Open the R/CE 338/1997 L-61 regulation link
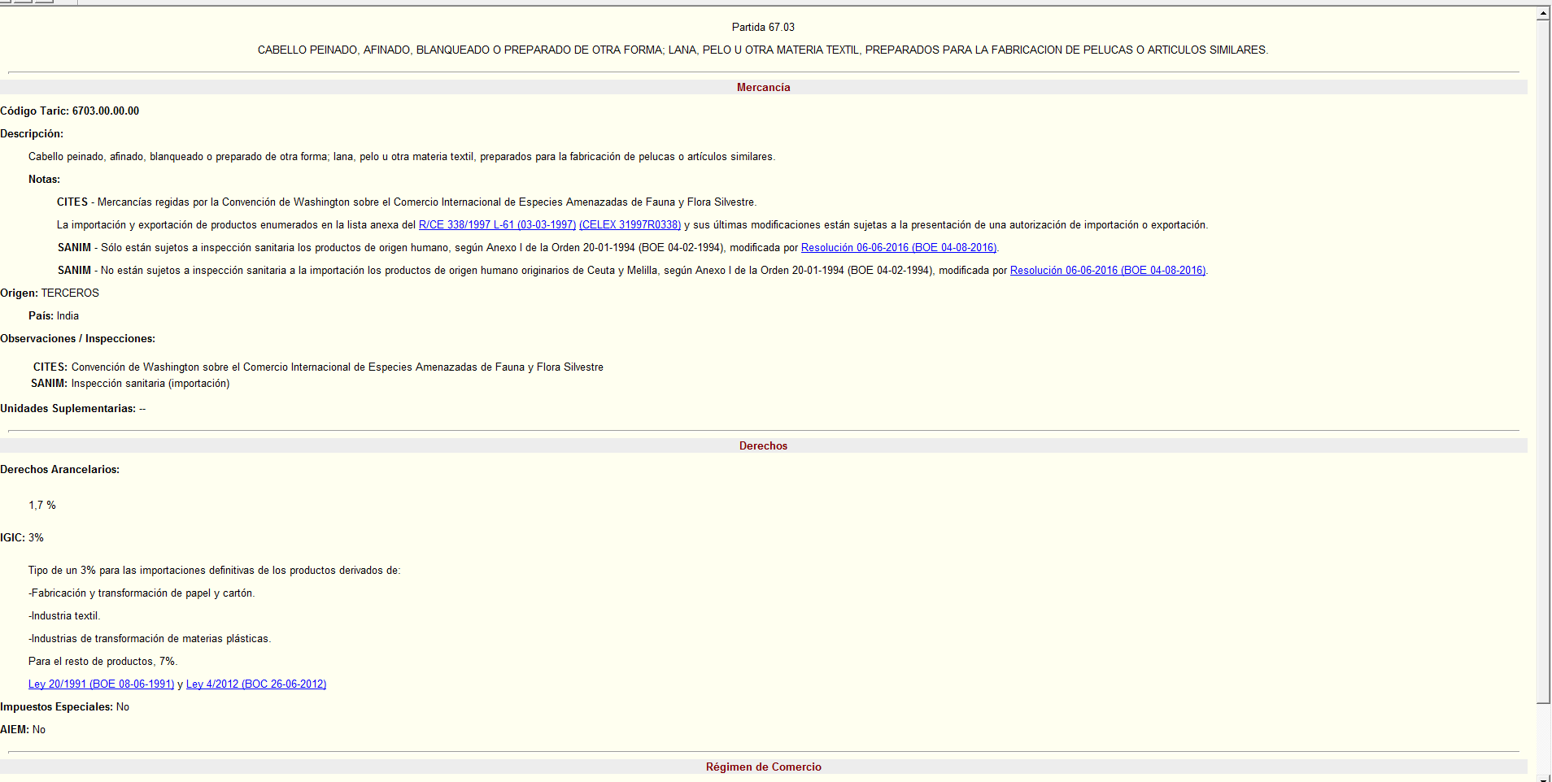Viewport: 1552px width, 782px height. [497, 225]
